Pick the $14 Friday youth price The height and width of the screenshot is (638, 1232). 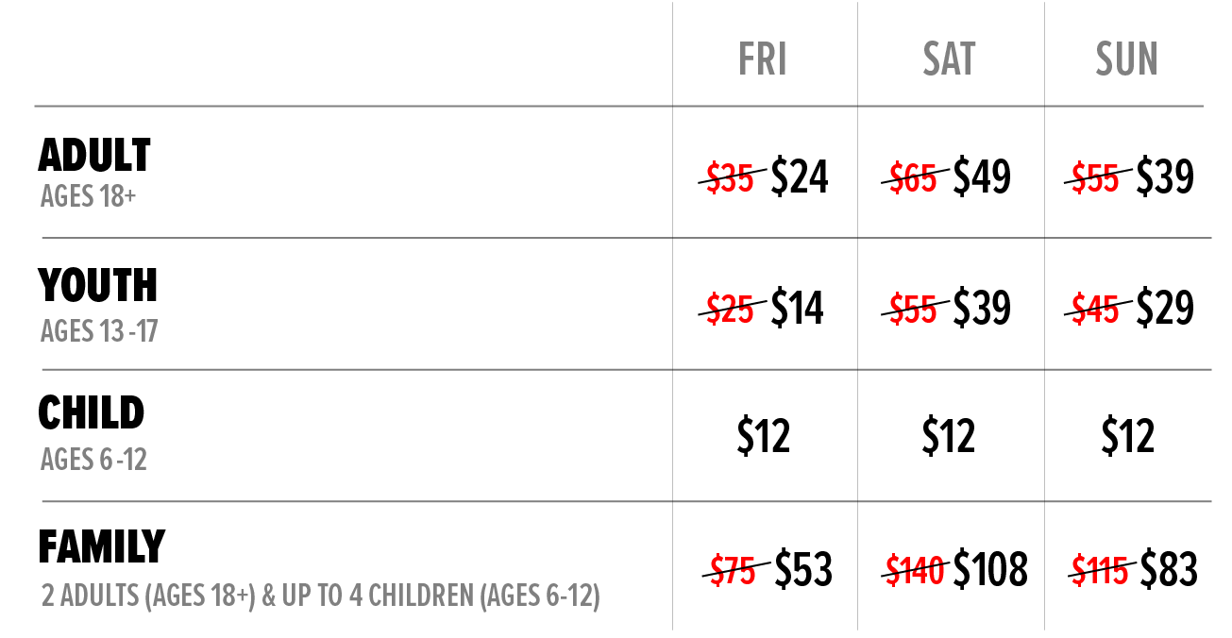tap(798, 308)
